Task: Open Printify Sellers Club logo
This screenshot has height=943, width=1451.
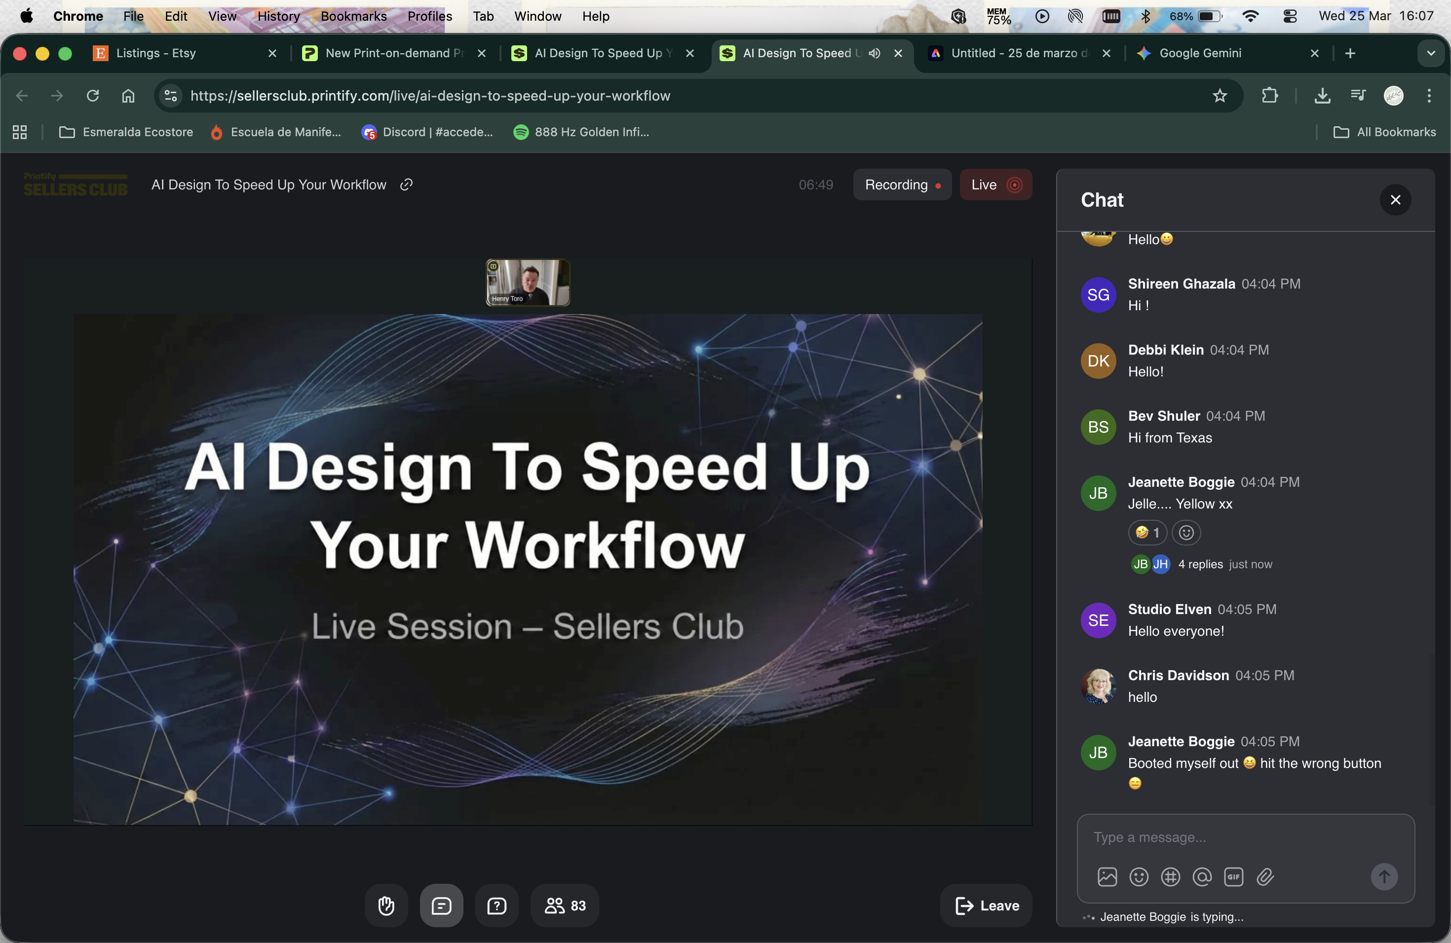Action: tap(76, 184)
